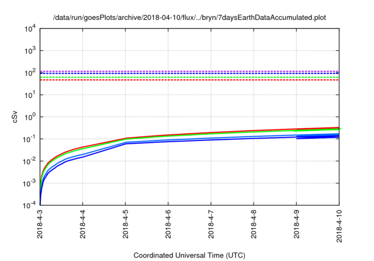Click the y-axis tick label 10^-3
The width and height of the screenshot is (374, 261).
point(29,183)
